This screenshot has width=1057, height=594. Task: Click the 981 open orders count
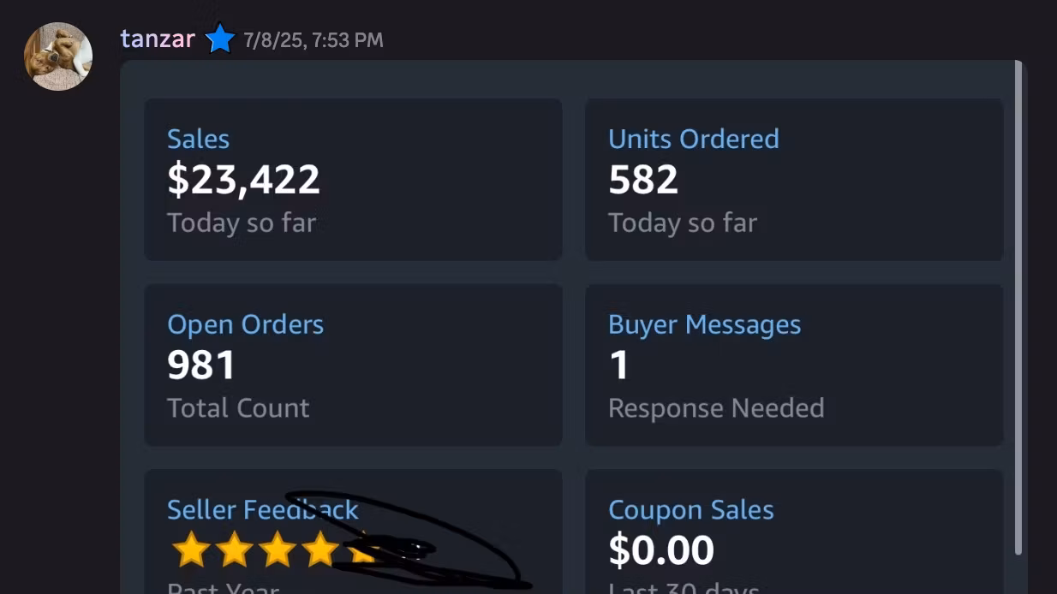(200, 365)
